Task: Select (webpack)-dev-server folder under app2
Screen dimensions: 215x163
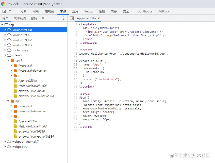Action: tap(33, 111)
